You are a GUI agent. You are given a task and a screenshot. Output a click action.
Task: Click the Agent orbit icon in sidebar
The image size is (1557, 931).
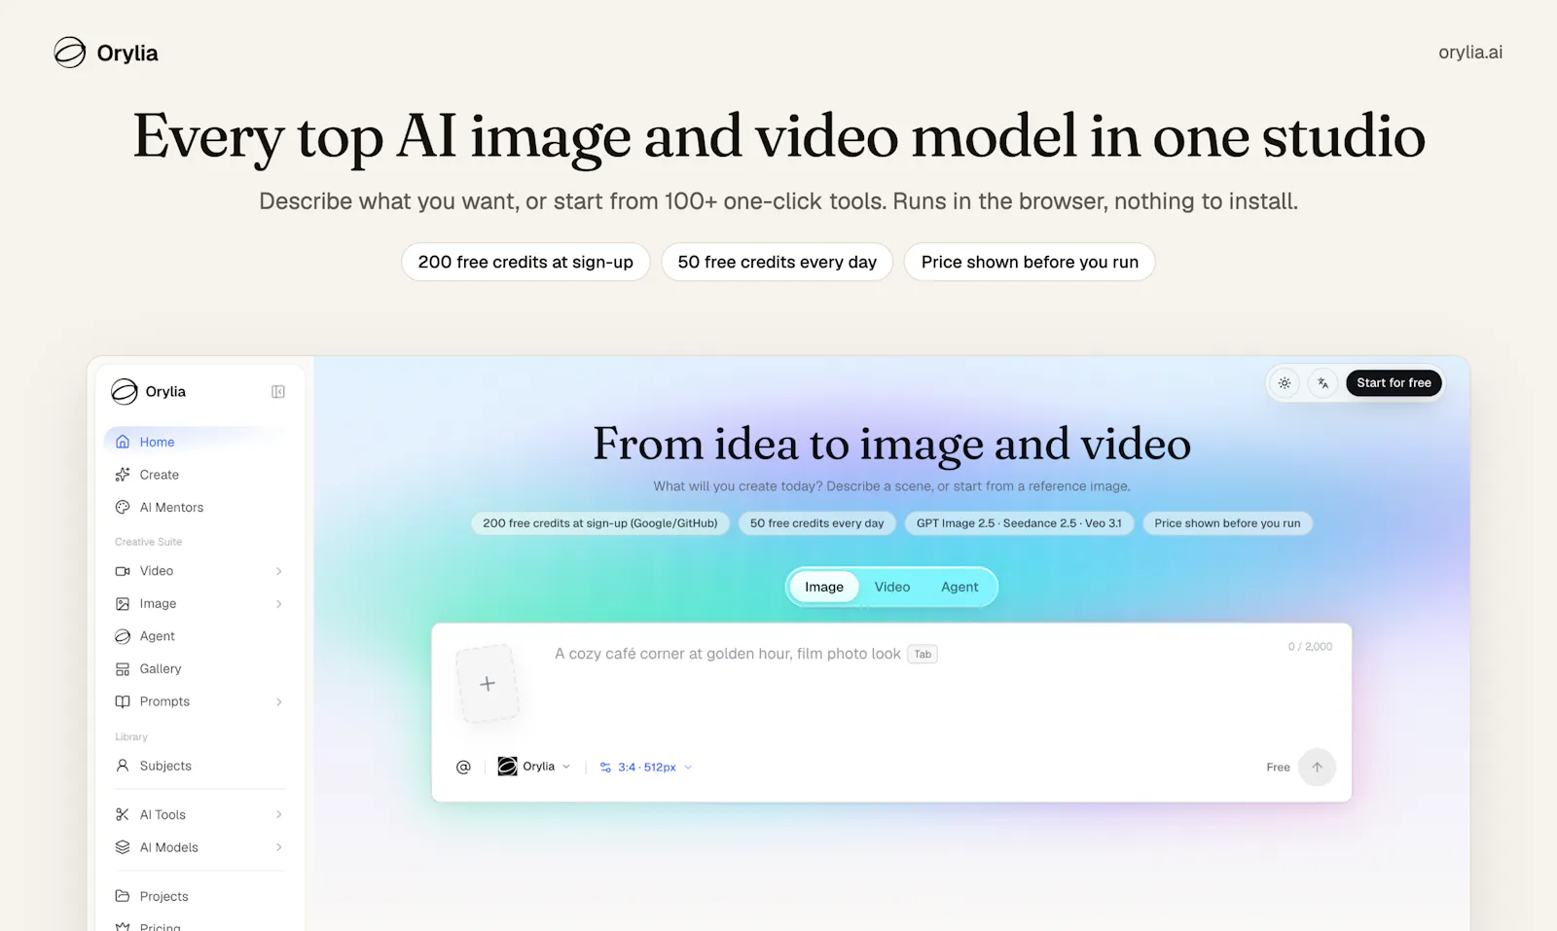123,636
